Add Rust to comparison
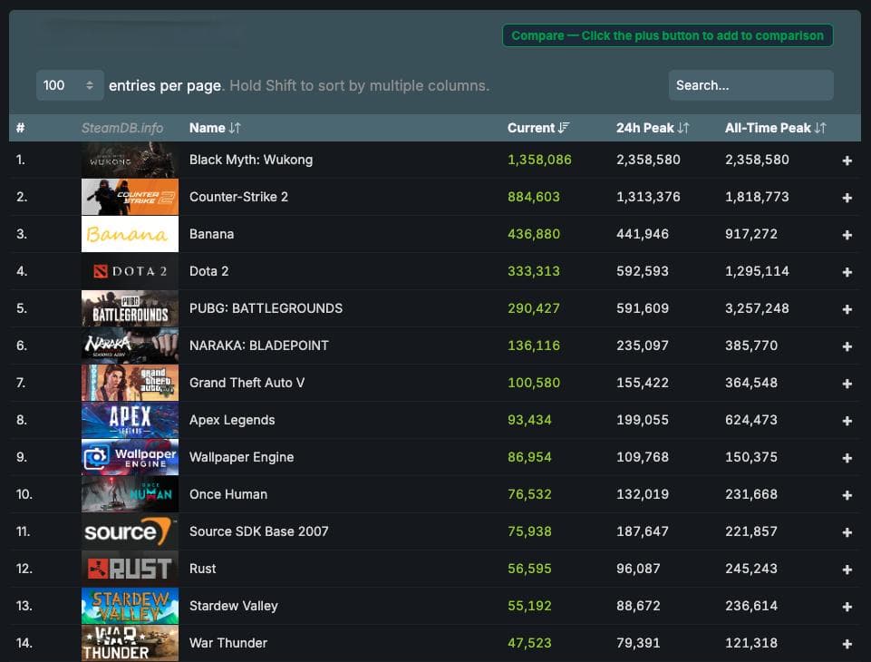 click(x=847, y=570)
